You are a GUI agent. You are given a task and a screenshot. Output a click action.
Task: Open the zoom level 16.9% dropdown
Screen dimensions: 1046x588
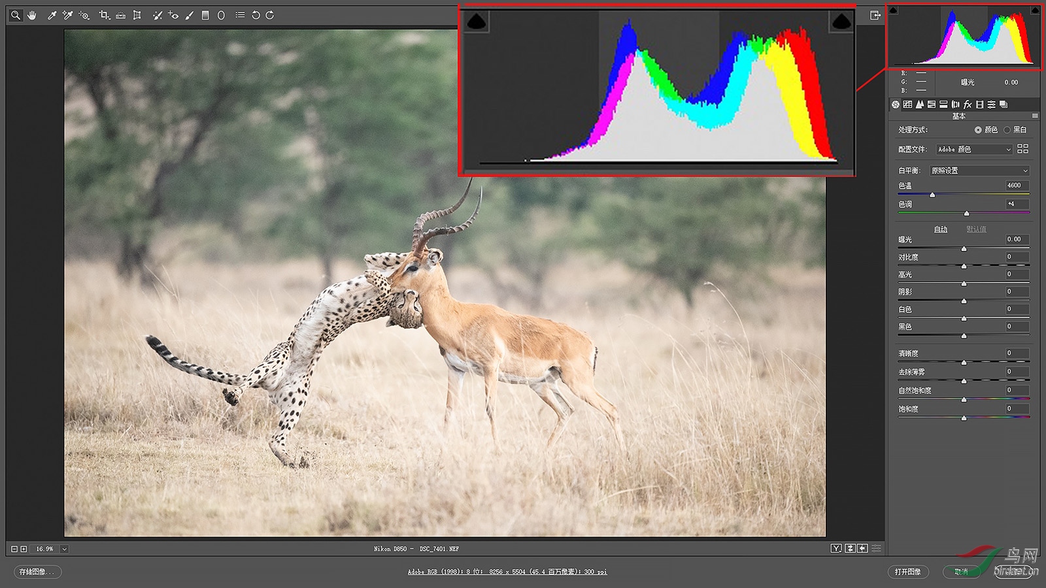pos(64,549)
